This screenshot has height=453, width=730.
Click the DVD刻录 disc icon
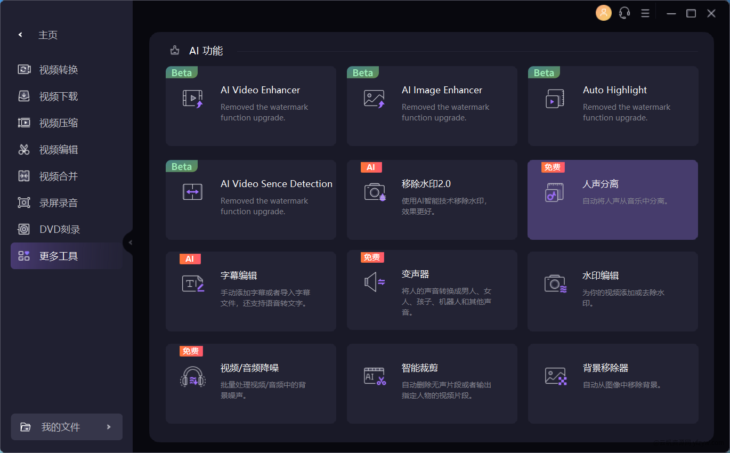pyautogui.click(x=24, y=229)
